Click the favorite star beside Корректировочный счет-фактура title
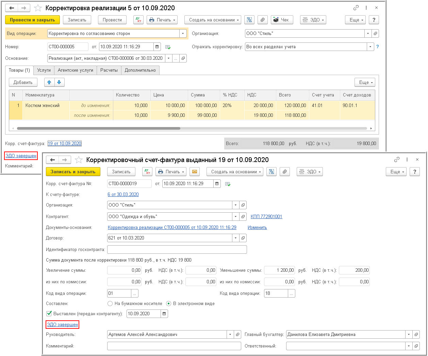This screenshot has height=356, width=428. [x=79, y=160]
